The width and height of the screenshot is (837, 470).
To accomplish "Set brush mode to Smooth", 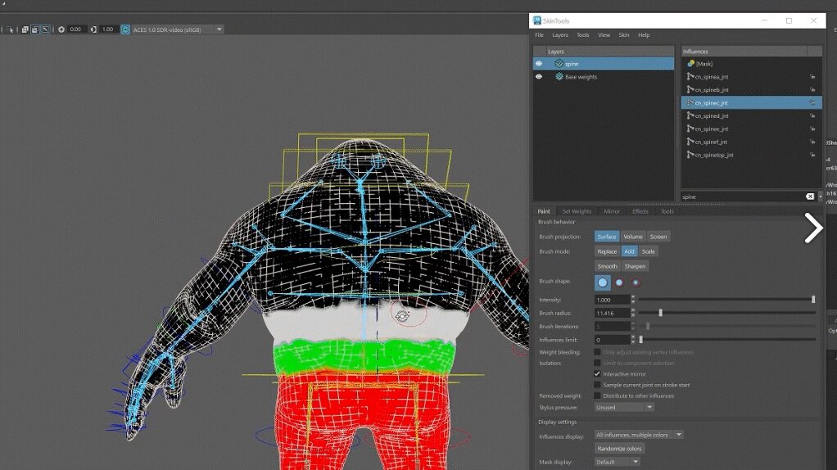I will pyautogui.click(x=607, y=266).
